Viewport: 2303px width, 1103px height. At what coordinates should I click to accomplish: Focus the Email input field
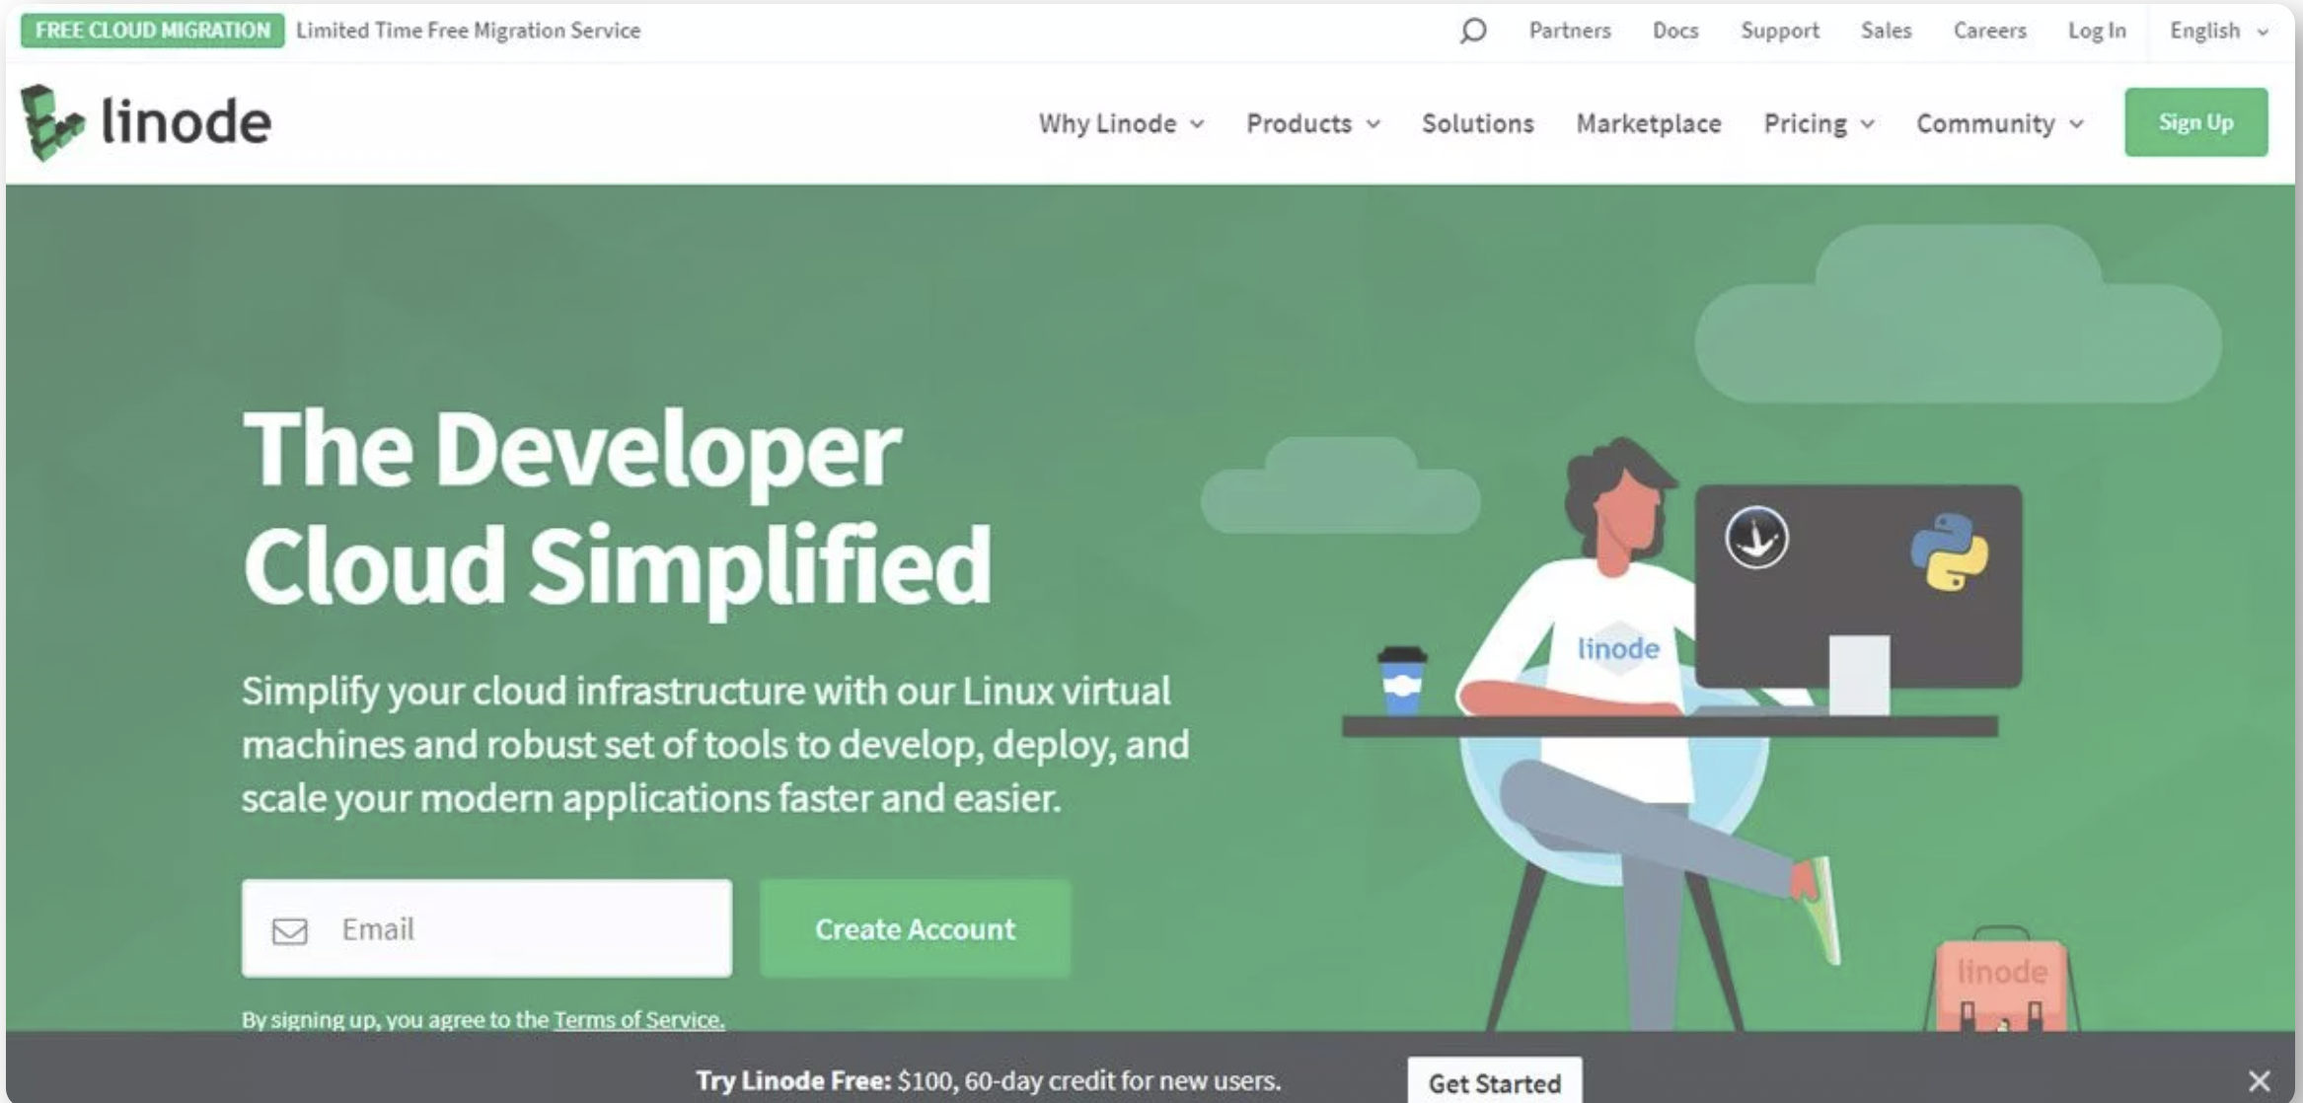click(x=486, y=928)
